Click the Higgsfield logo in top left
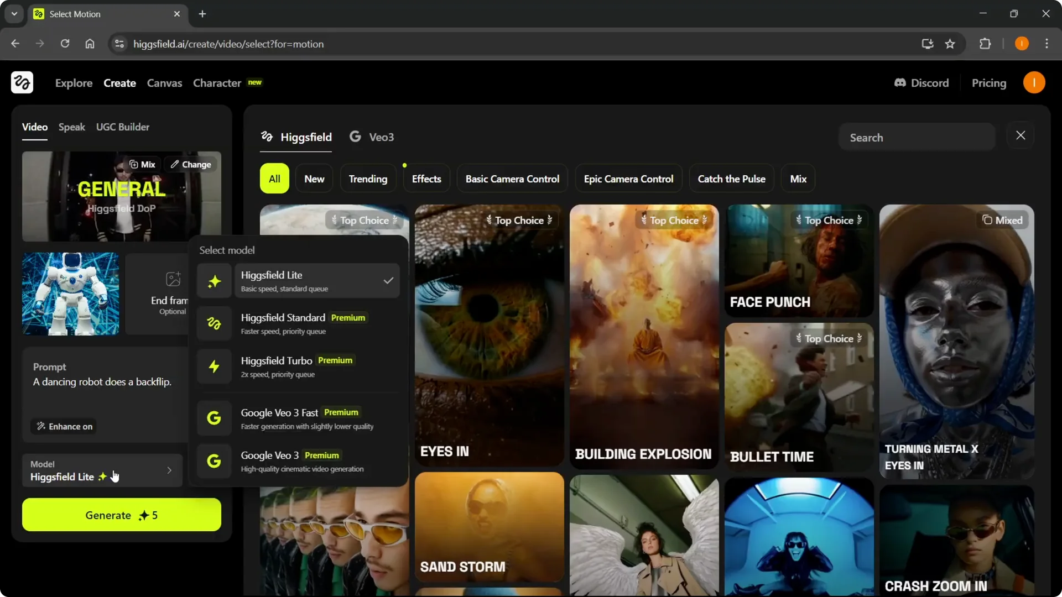This screenshot has height=597, width=1062. pos(22,82)
